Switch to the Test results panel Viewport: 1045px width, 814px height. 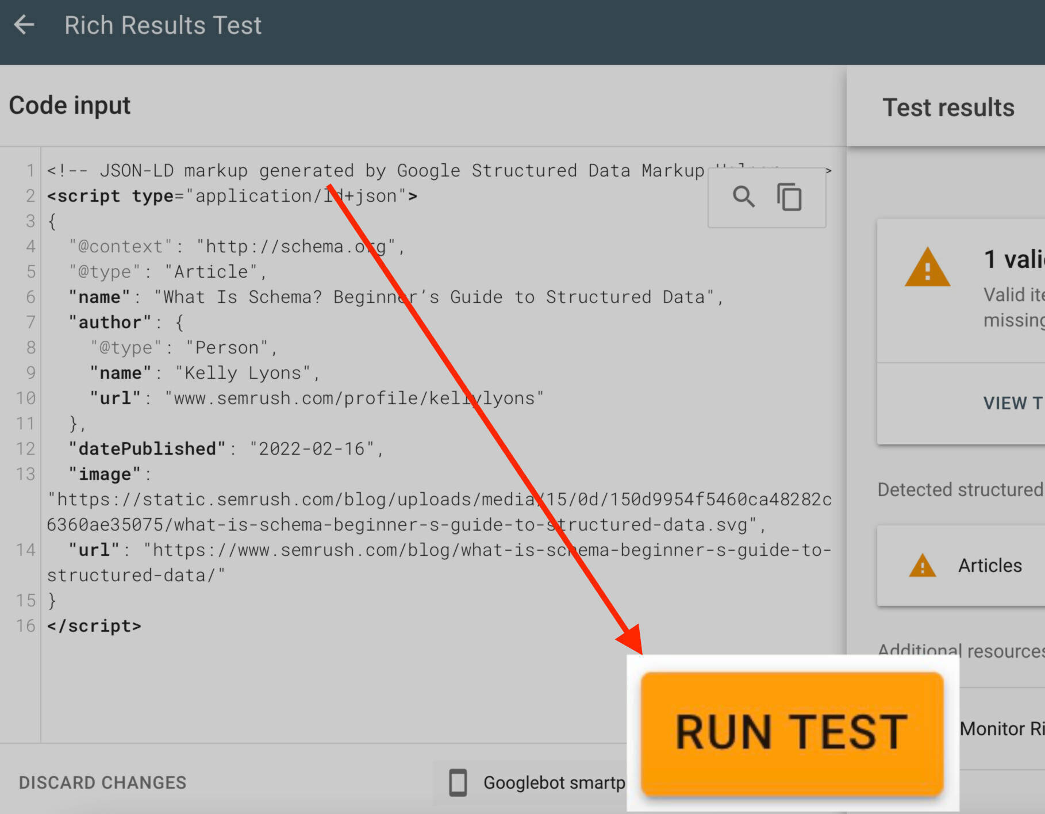[x=948, y=107]
